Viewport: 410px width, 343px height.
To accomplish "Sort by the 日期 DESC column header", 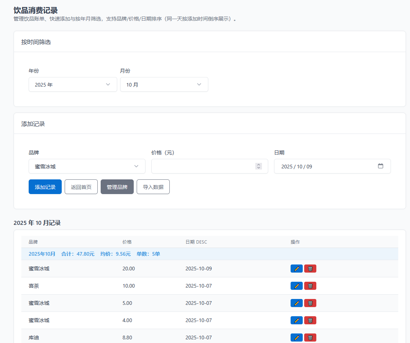I will point(196,242).
